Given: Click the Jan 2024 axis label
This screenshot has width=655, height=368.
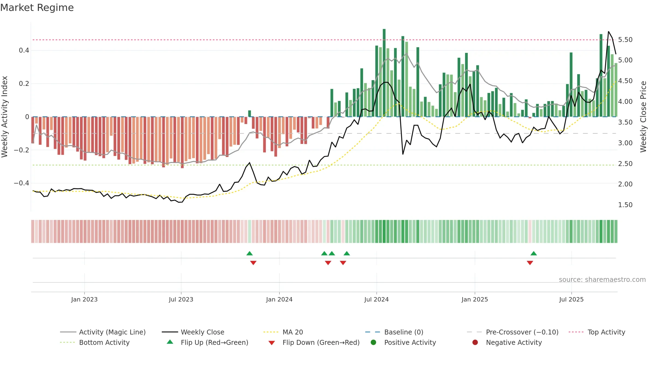Looking at the screenshot, I should pyautogui.click(x=279, y=299).
